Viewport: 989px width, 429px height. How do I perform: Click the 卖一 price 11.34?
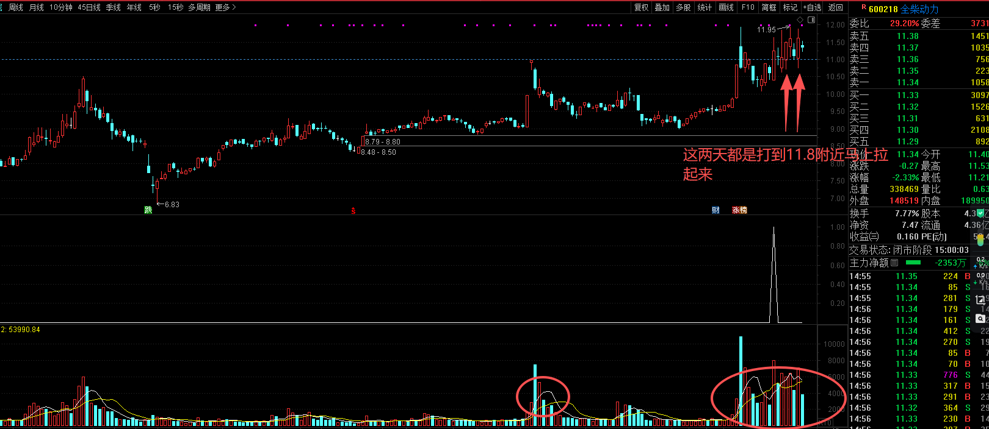click(x=907, y=82)
